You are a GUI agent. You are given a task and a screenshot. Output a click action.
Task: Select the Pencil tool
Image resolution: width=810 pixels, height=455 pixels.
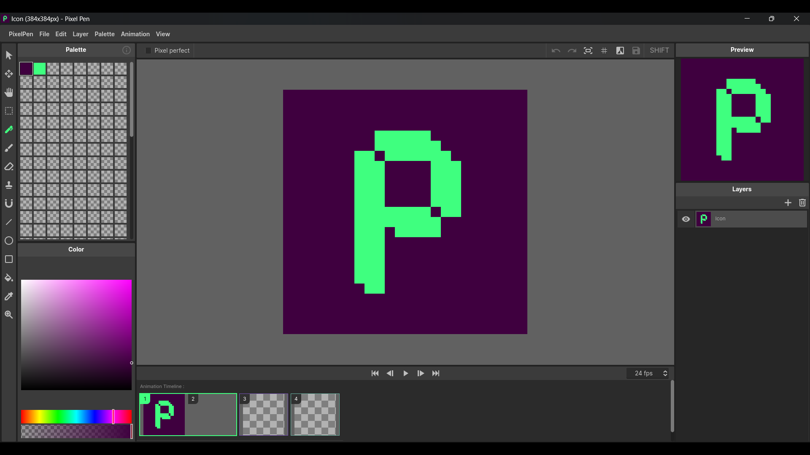click(9, 129)
